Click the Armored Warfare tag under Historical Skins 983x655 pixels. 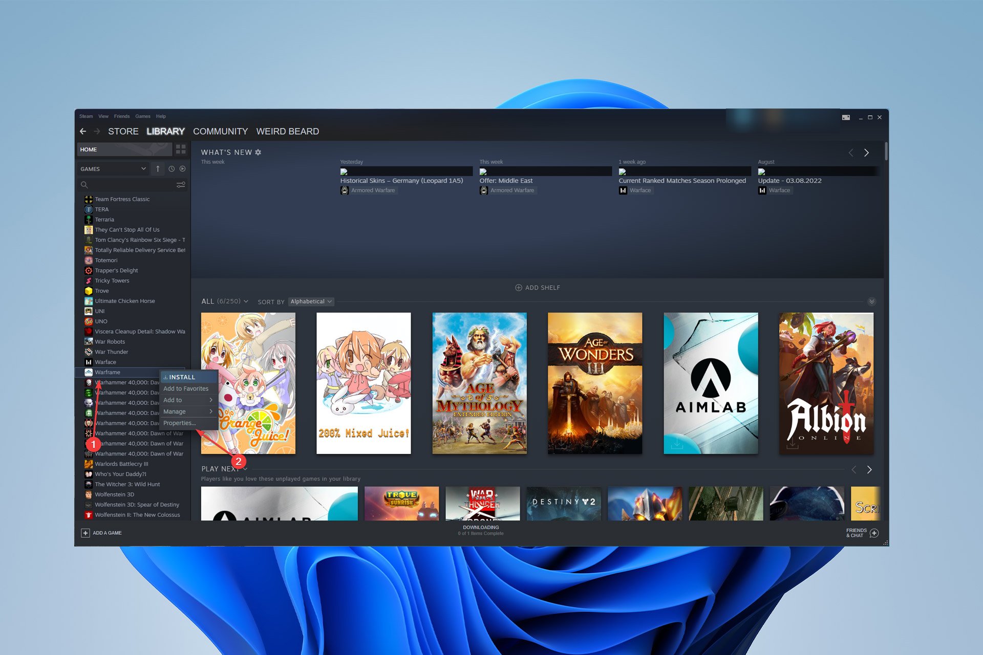(x=369, y=190)
